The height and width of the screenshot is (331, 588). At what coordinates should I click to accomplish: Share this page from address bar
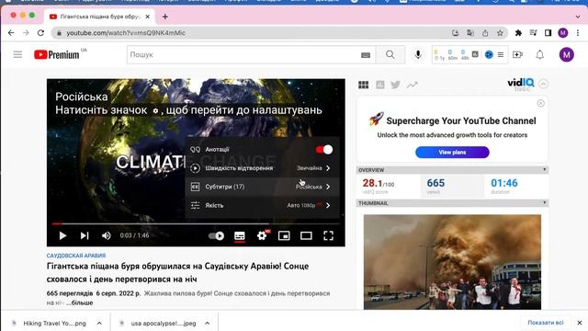(x=485, y=33)
